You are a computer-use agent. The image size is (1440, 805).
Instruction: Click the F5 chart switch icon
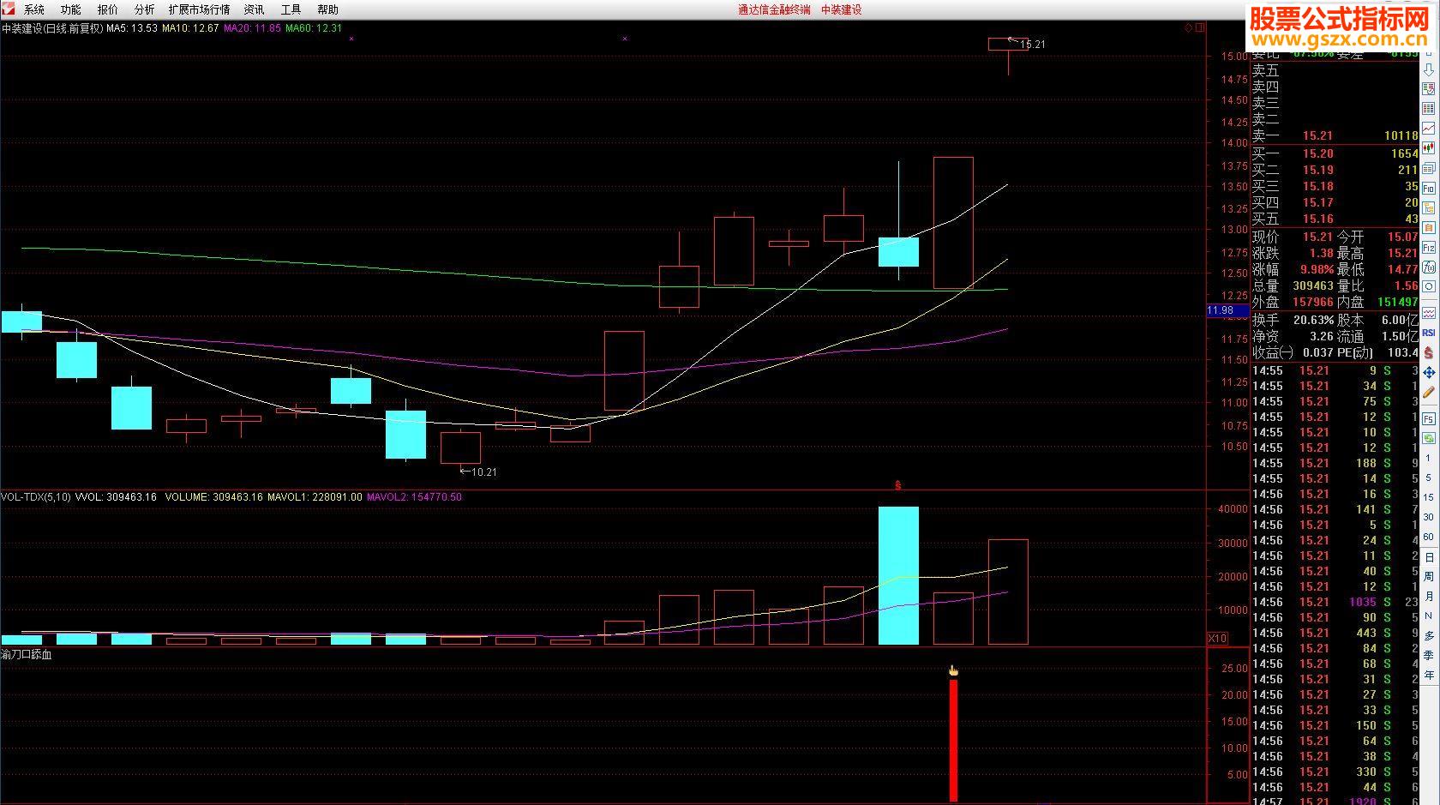coord(1429,418)
